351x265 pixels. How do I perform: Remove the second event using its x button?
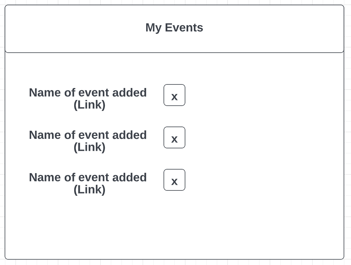174,137
